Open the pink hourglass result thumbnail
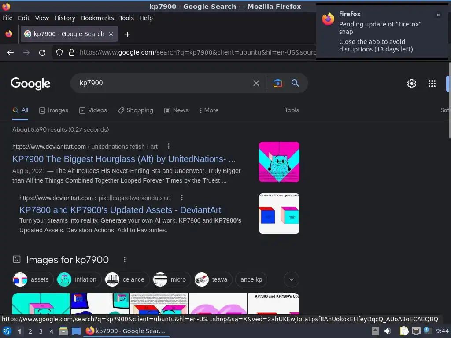 pos(279,162)
